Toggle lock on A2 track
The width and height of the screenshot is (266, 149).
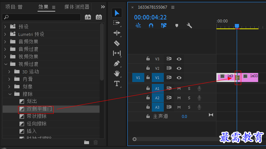coord(148,98)
